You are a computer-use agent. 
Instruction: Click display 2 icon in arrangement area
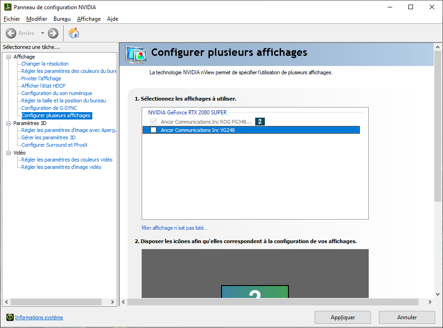tap(255, 292)
